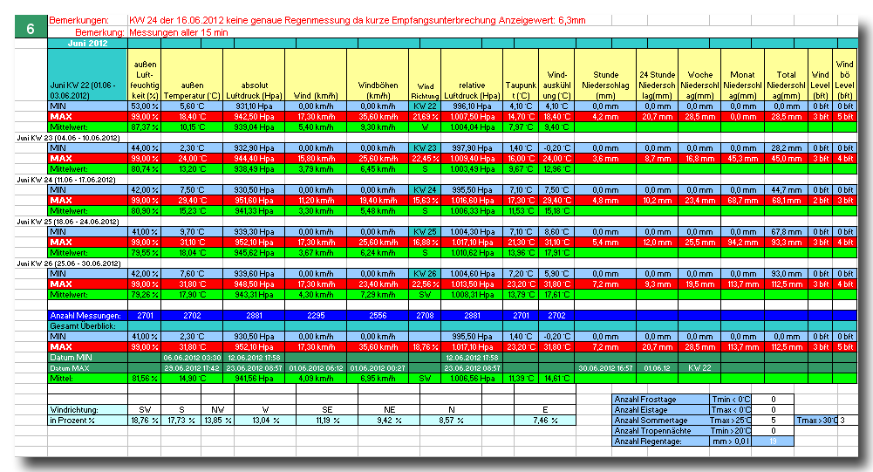Viewport: 873px width, 472px height.
Task: Select the Datum MIN 06.06.2012 03:30 cell
Action: [192, 358]
